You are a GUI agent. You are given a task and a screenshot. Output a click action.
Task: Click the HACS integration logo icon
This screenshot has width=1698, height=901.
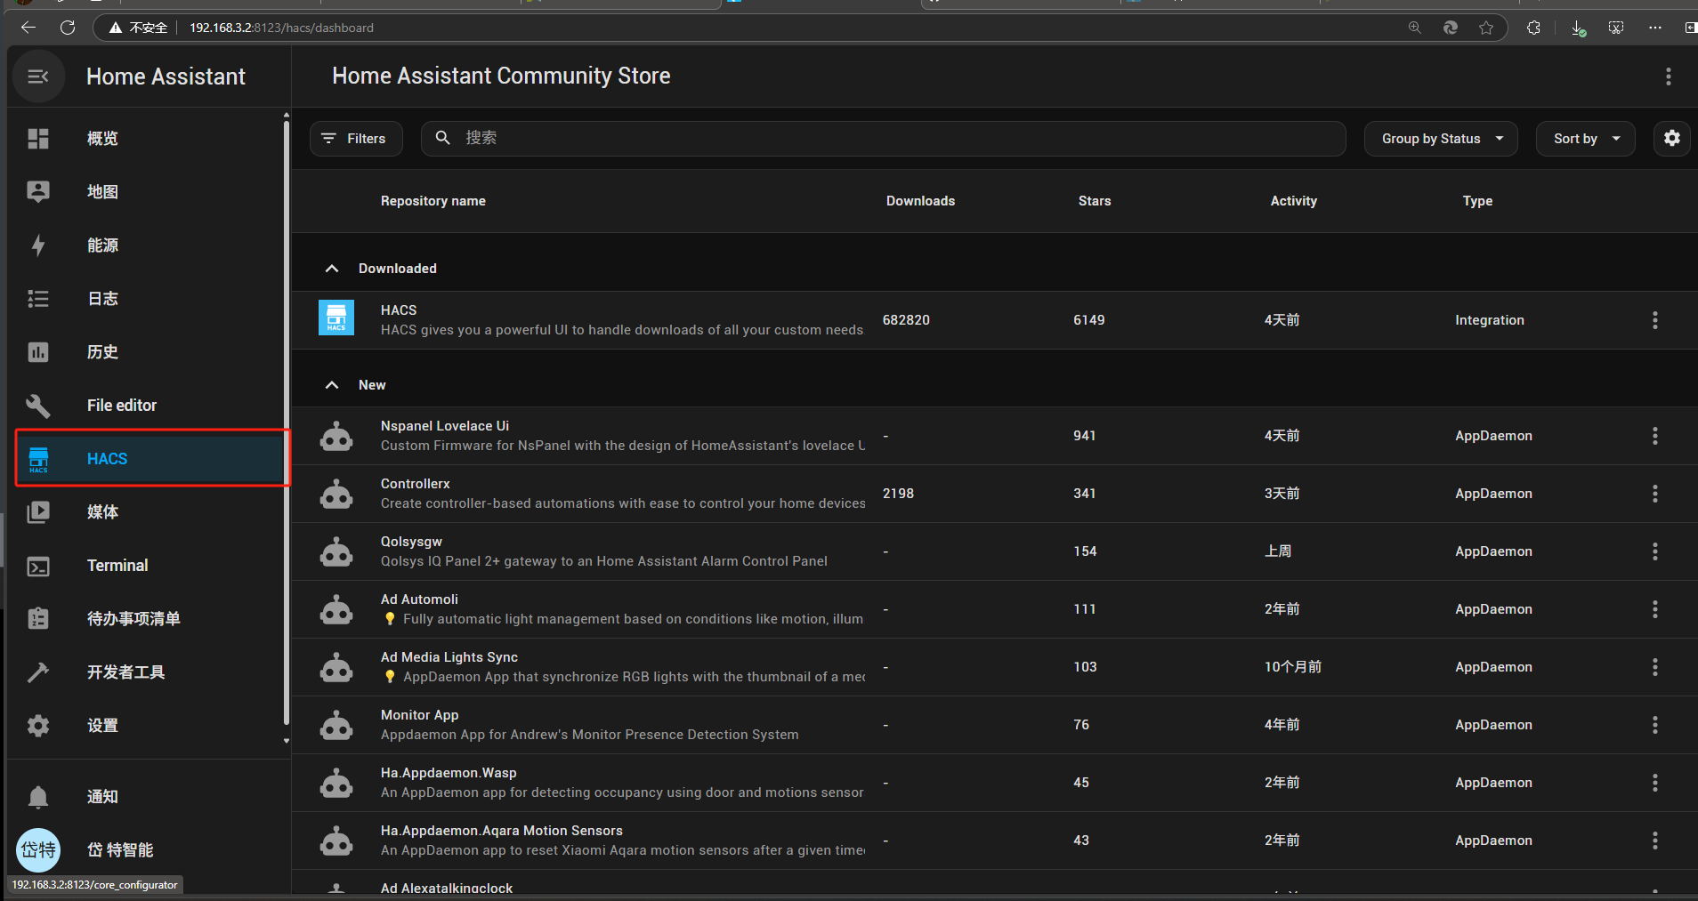[336, 318]
